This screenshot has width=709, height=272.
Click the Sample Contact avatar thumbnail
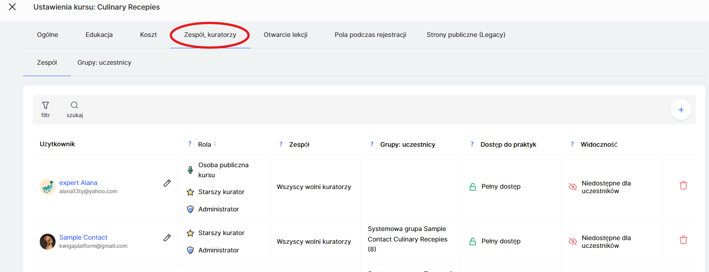pos(47,241)
